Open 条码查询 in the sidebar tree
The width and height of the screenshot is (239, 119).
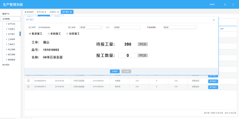[x=11, y=59]
